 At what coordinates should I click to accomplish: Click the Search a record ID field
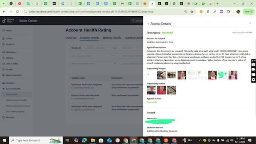click(99, 48)
